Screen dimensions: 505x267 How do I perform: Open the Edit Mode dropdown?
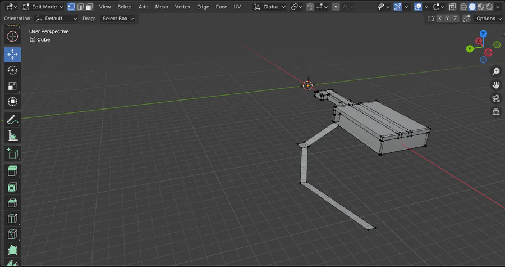[43, 7]
